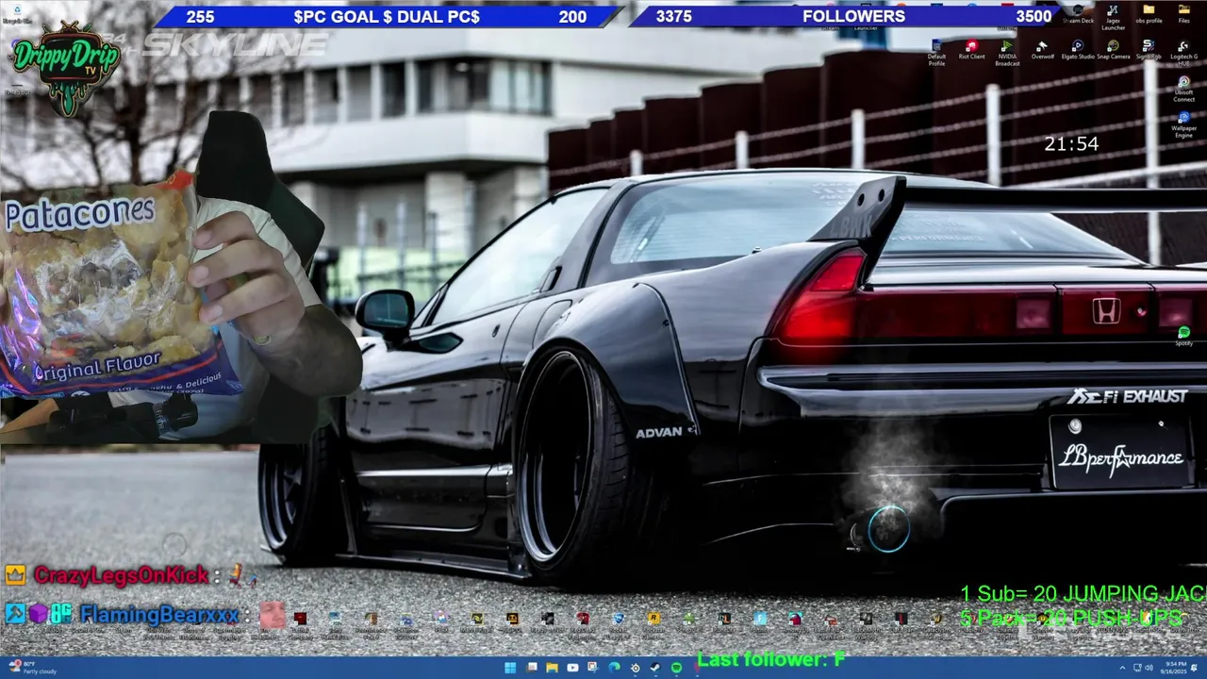
Task: Select the Among Us desktop shortcut
Action: 796,624
